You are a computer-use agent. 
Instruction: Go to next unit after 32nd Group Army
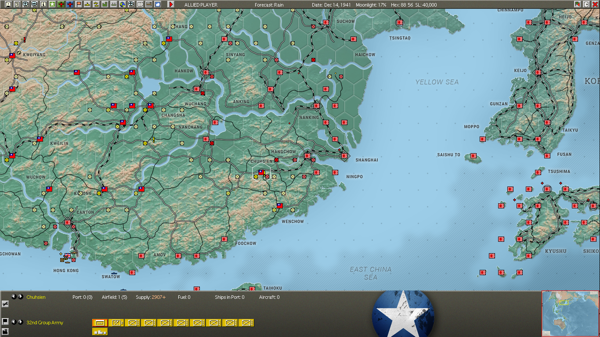(x=20, y=322)
